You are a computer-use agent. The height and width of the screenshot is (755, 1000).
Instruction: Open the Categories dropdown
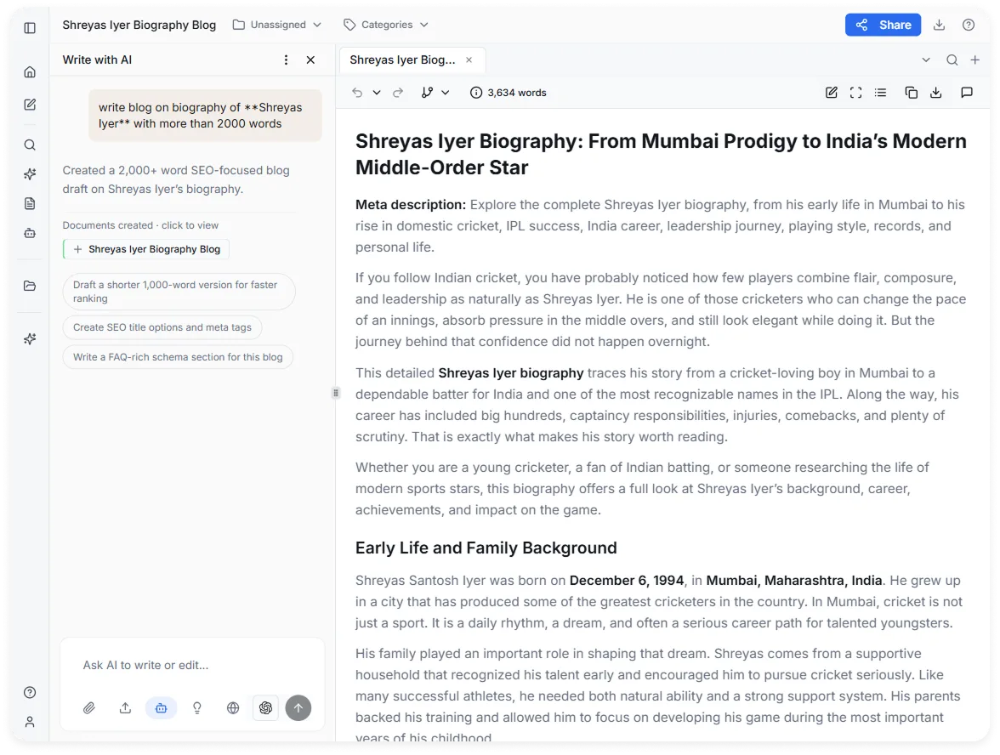click(386, 25)
